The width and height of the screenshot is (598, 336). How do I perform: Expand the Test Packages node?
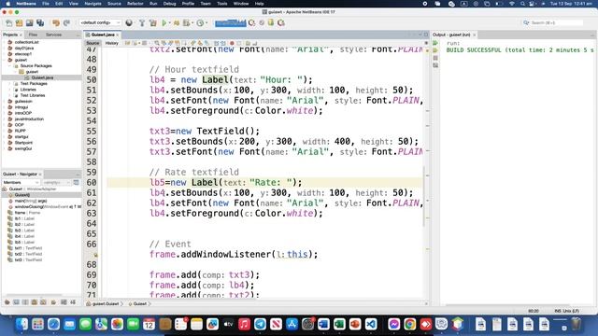10,83
